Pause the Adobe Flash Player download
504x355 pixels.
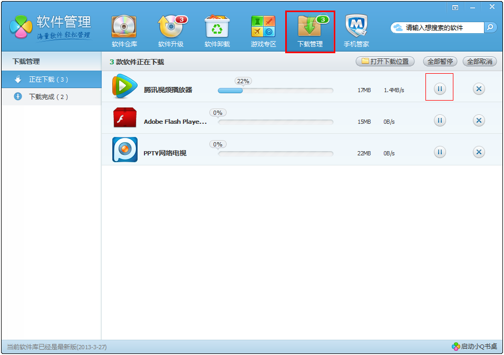click(x=440, y=121)
